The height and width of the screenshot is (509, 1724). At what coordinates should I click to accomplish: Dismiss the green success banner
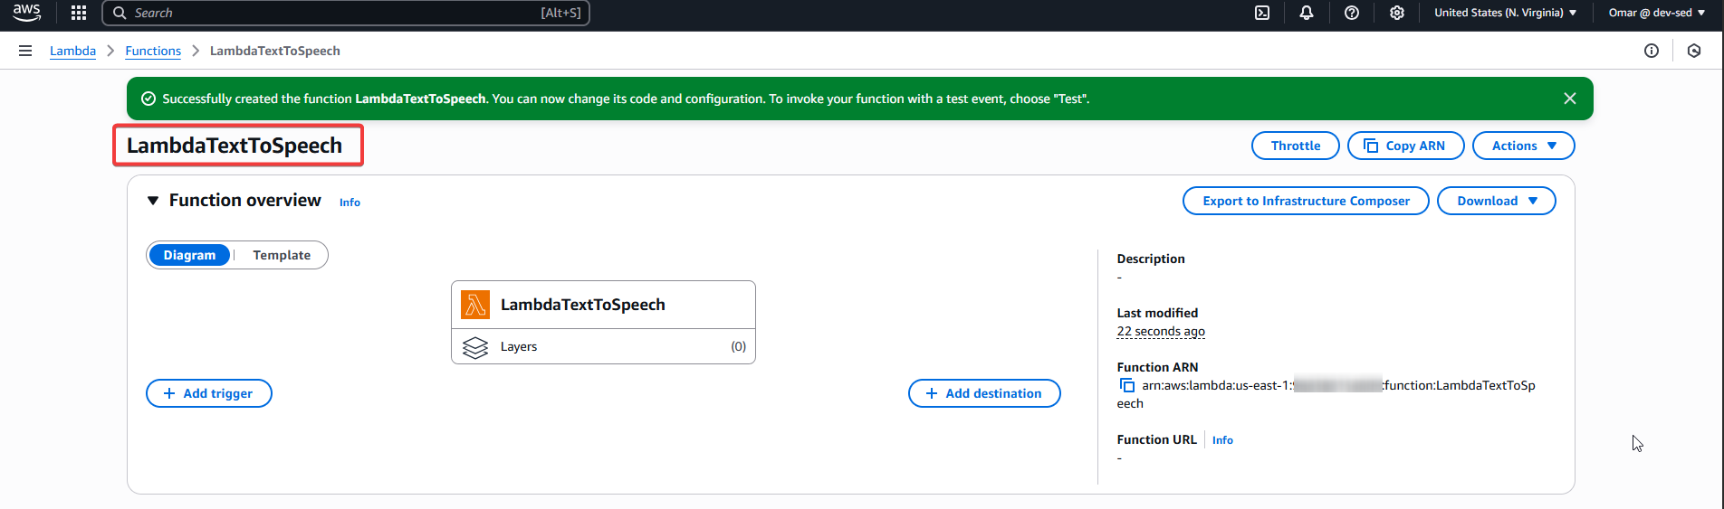coord(1570,99)
